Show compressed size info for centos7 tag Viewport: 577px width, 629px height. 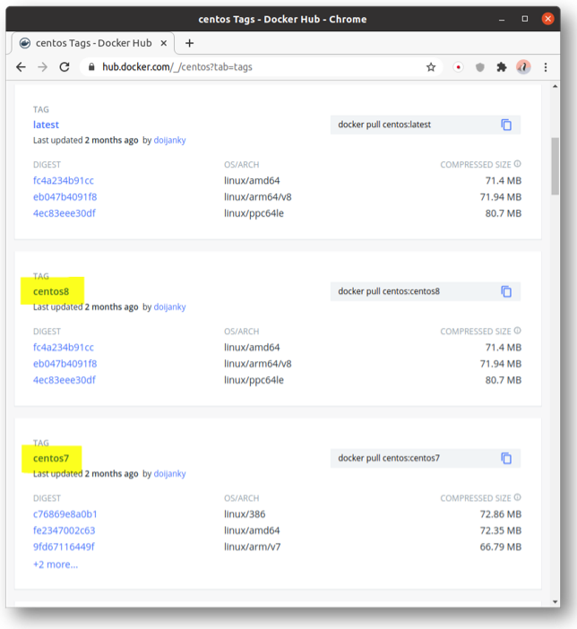(x=518, y=497)
